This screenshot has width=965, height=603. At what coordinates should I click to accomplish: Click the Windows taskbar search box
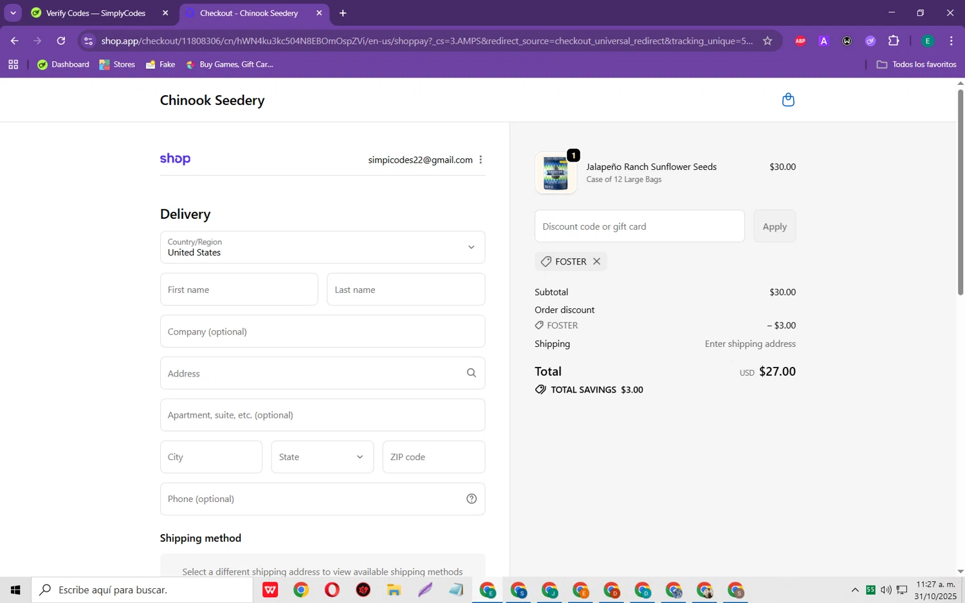click(142, 589)
